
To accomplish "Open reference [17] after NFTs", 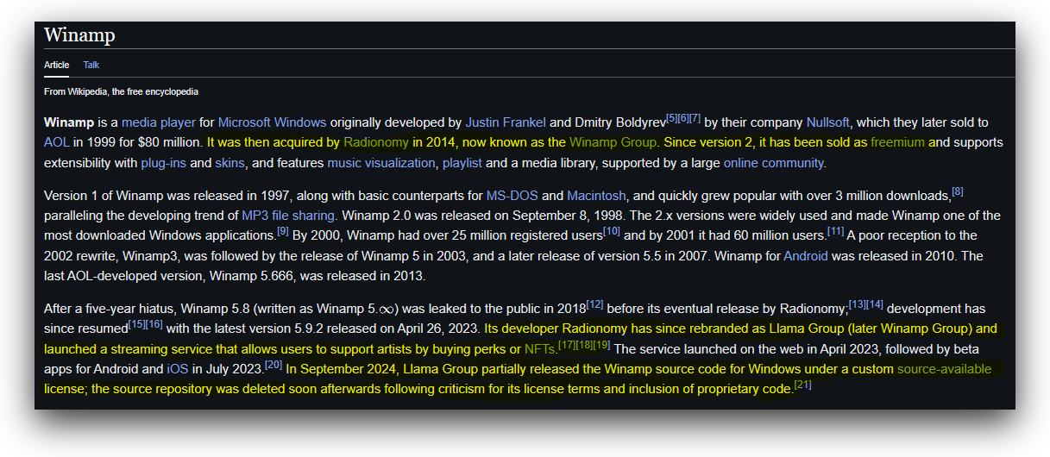I will pos(567,345).
